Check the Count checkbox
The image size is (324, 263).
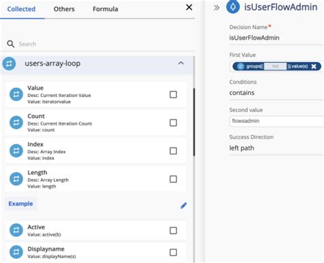click(x=173, y=122)
